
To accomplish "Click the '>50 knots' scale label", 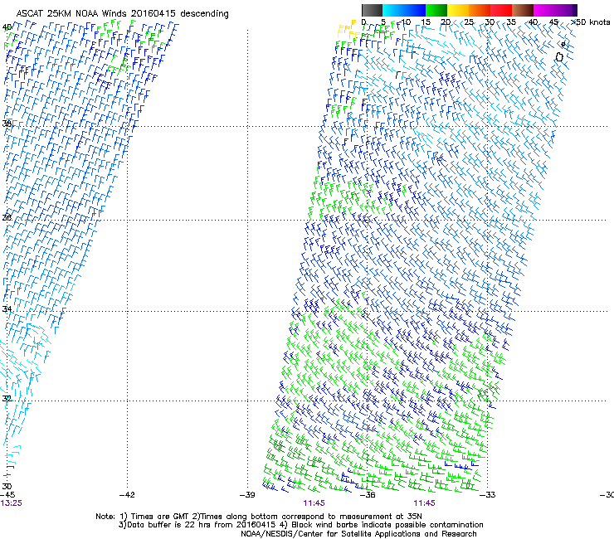I will click(590, 22).
